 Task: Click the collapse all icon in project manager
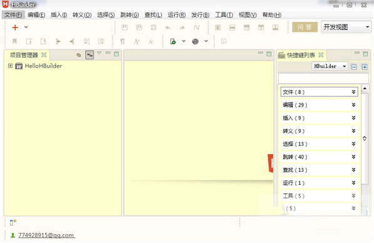click(x=79, y=55)
